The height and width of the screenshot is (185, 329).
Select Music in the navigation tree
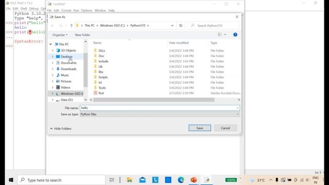[65, 75]
